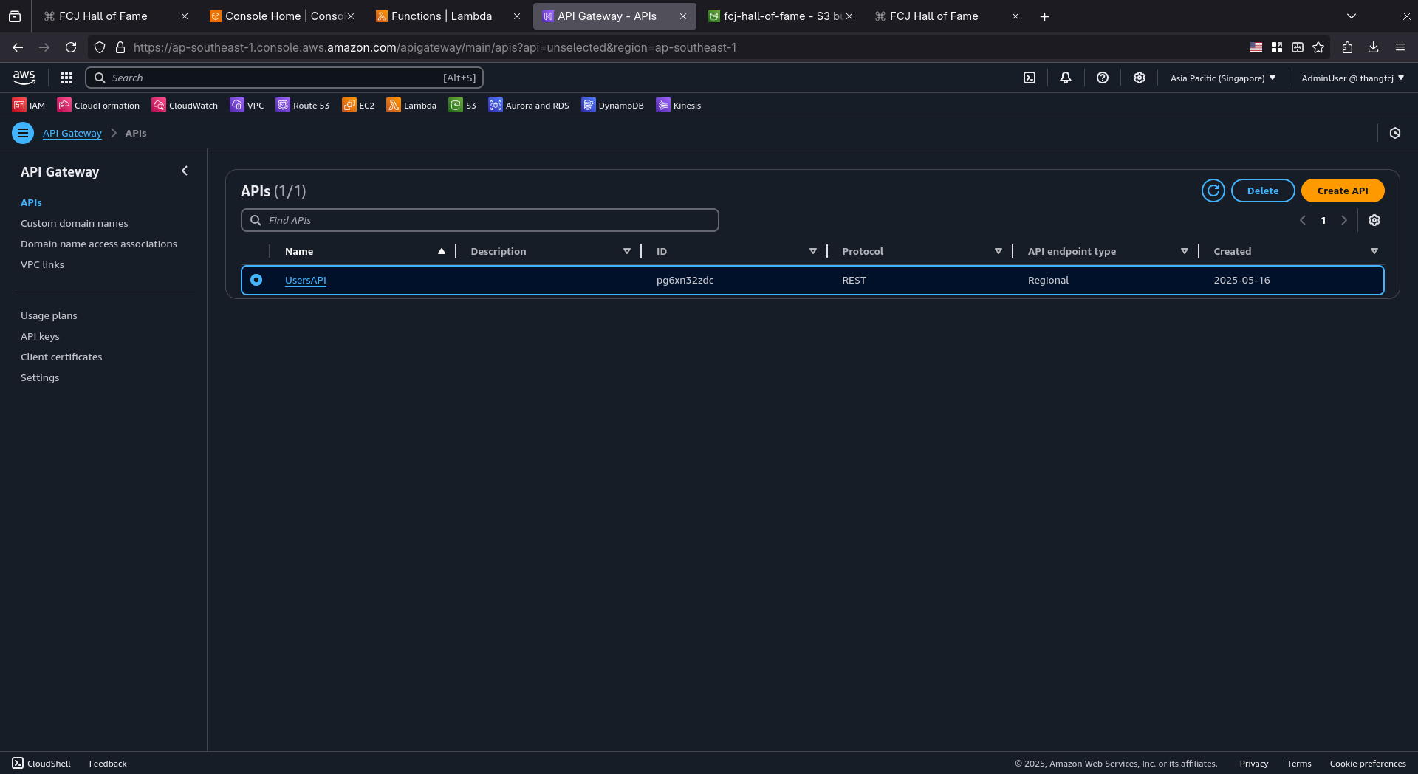Click the Delete button

(x=1263, y=191)
